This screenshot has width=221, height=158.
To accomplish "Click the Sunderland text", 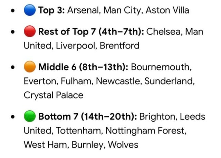I will [169, 81].
